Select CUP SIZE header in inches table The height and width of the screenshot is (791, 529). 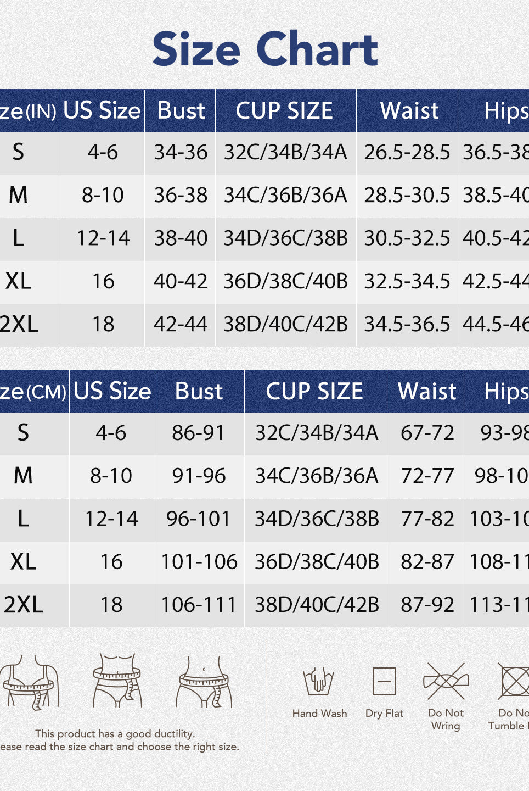click(x=284, y=111)
